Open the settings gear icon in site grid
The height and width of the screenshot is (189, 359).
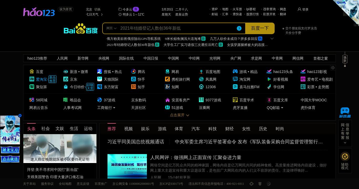click(x=333, y=68)
